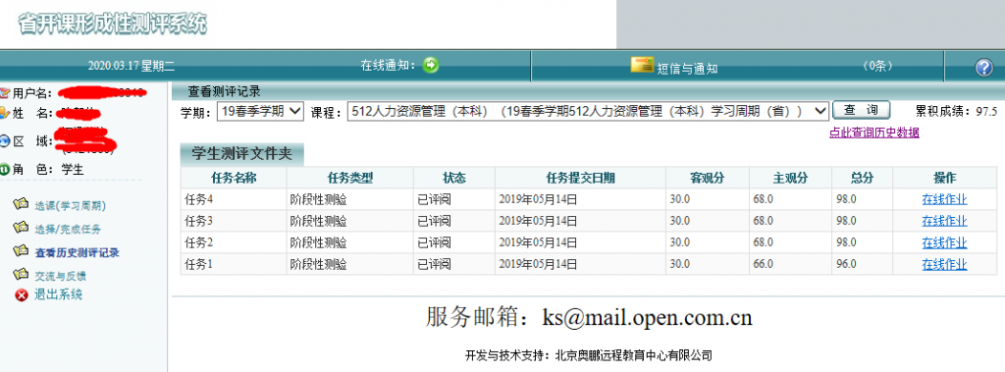Image resolution: width=1005 pixels, height=372 pixels.
Task: Select 查看历史测评记录 sidebar item
Action: 77,252
